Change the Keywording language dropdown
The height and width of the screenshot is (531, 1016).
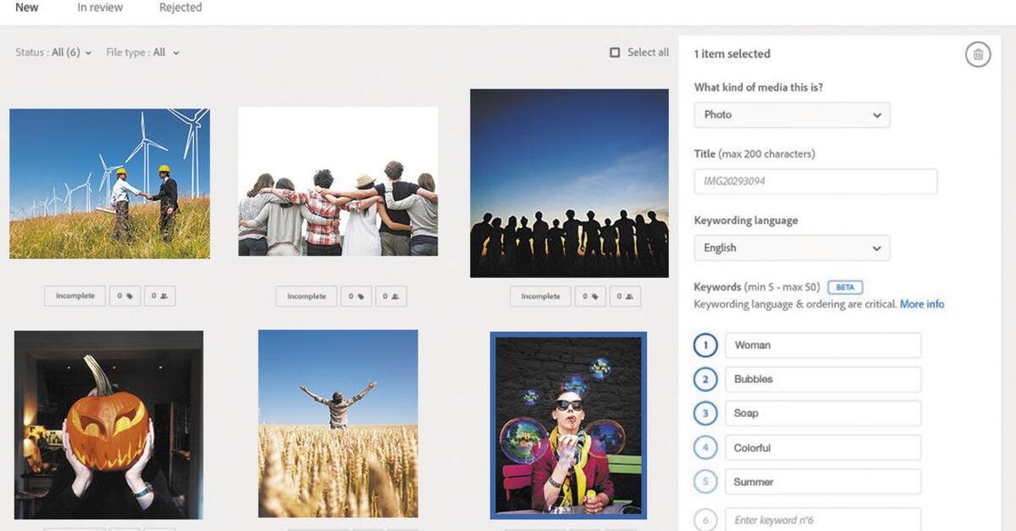pos(791,248)
